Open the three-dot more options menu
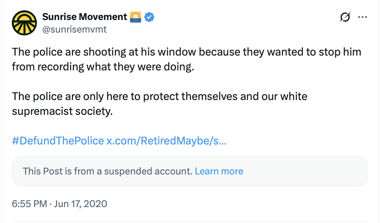Viewport: 380px width, 223px height. [363, 17]
